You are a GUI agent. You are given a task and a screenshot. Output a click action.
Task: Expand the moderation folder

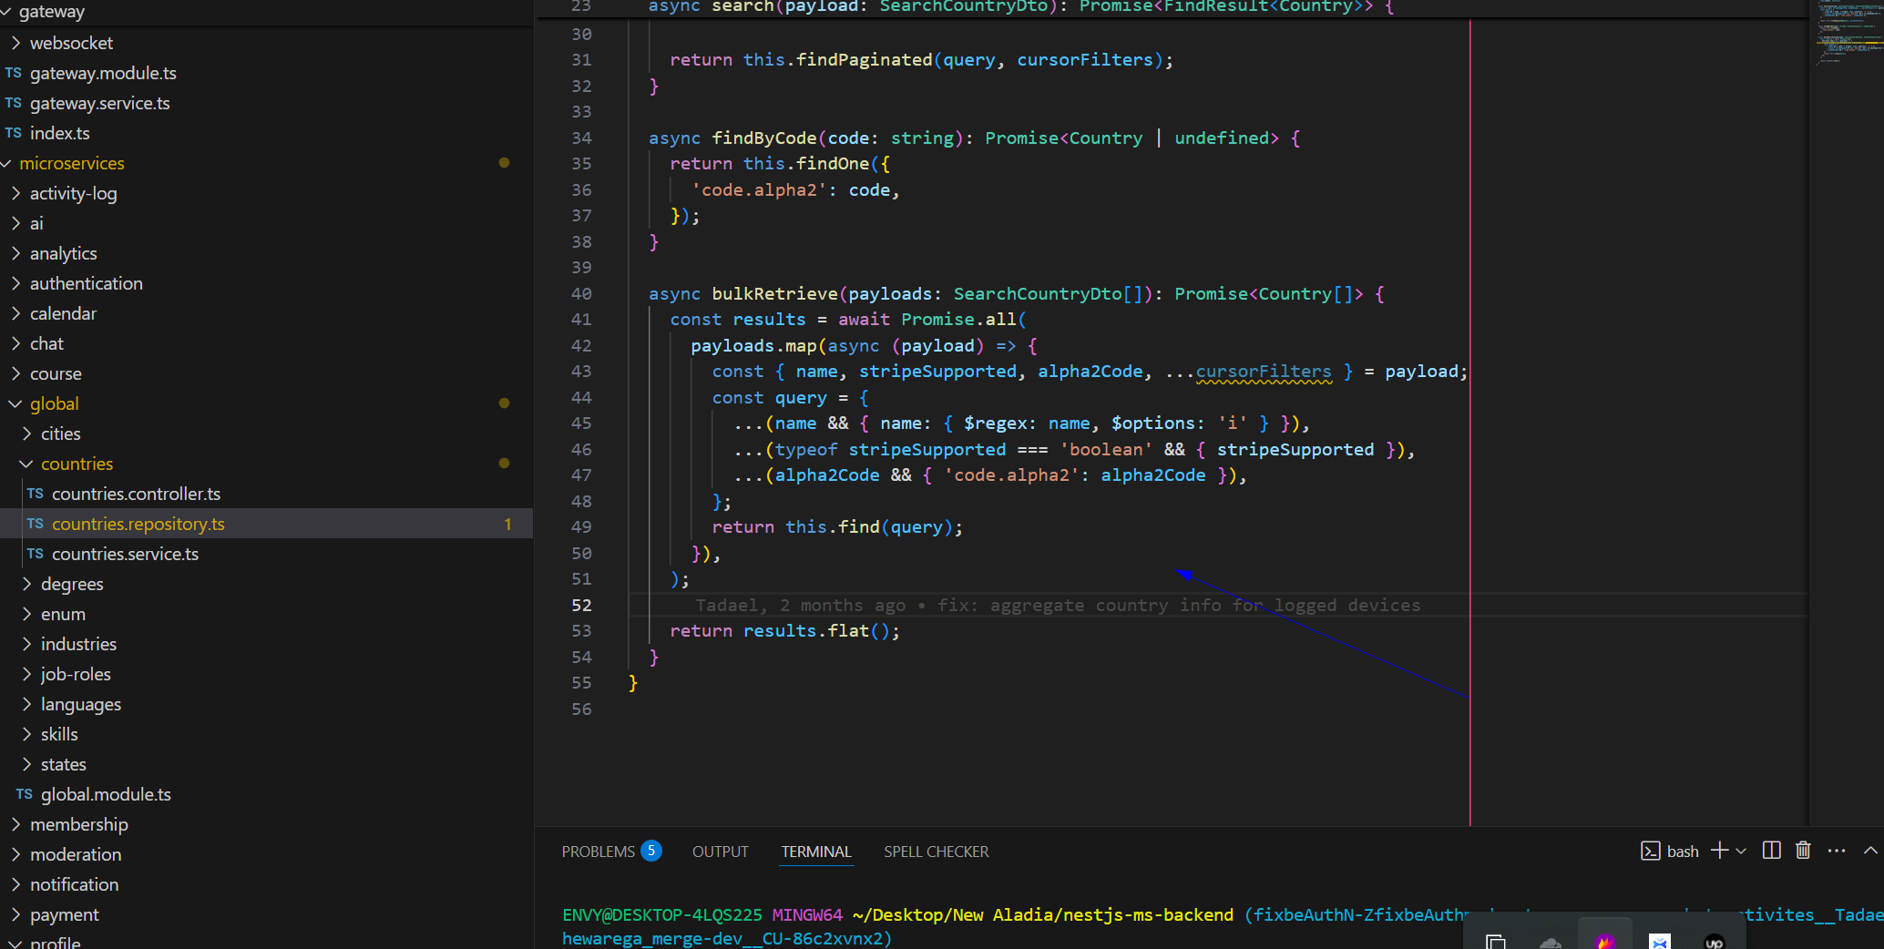click(75, 854)
